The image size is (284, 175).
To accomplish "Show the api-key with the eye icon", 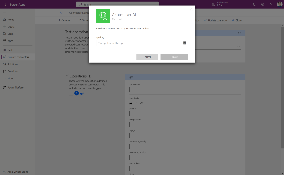I will pos(184,43).
